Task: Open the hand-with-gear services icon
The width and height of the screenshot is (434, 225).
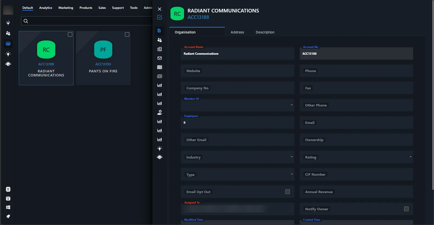Action: point(159,112)
